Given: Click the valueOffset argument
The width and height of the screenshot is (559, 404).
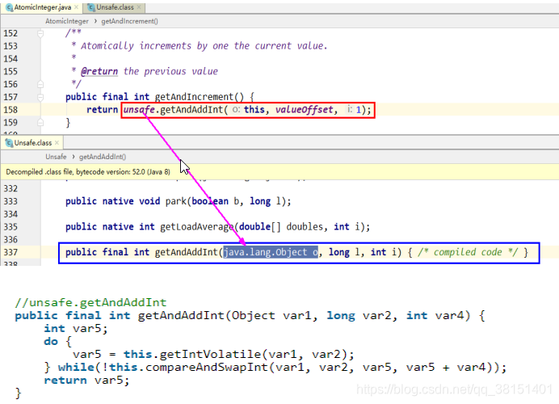Looking at the screenshot, I should [304, 109].
